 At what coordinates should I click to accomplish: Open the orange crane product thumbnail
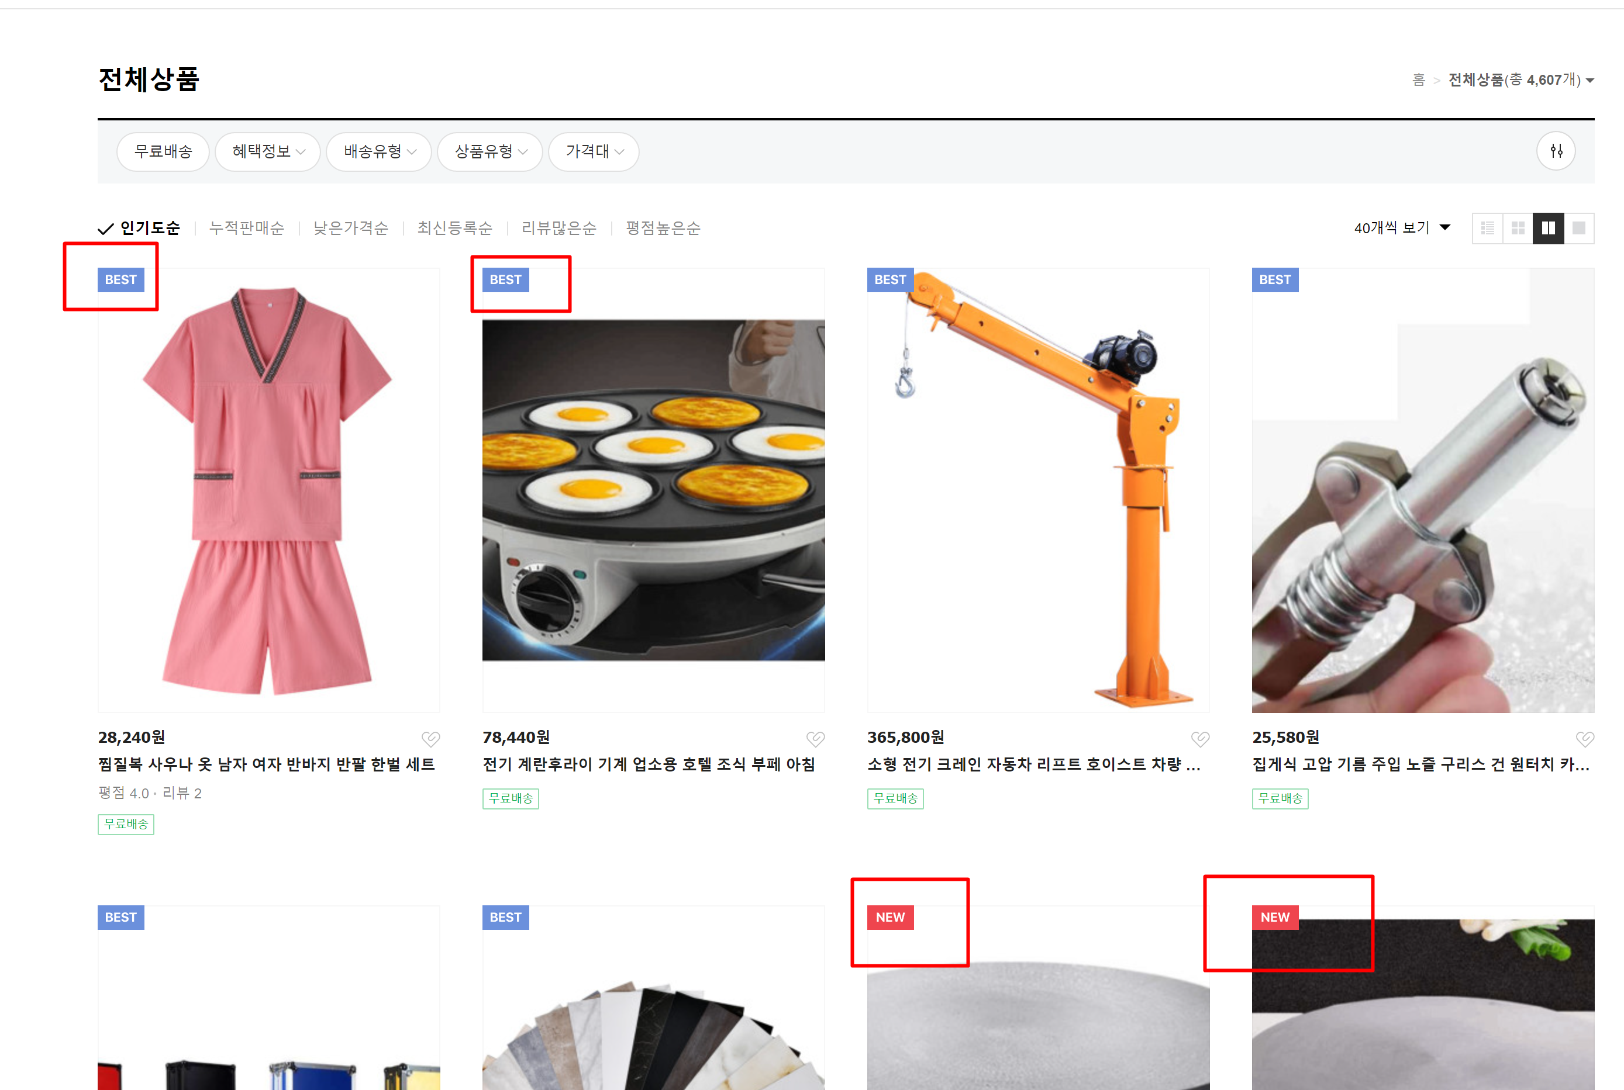click(x=1037, y=490)
